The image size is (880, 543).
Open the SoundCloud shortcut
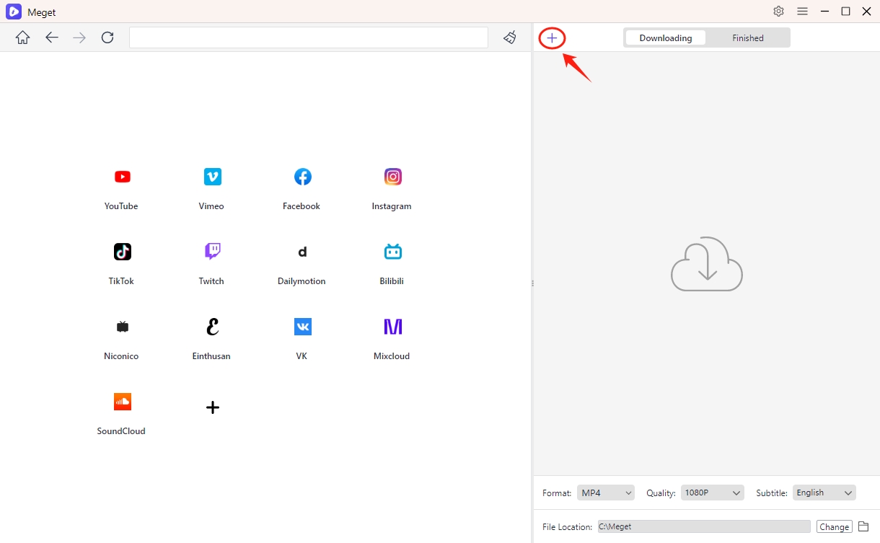pyautogui.click(x=122, y=402)
